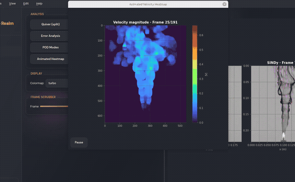Click the FRAME SCRUBBER heading
This screenshot has width=295, height=182.
(x=43, y=97)
